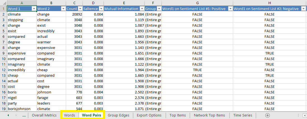Viewport: 307px width, 119px height.
Task: Open the Positive sentiment list filter dropdown
Action: pos(230,9)
